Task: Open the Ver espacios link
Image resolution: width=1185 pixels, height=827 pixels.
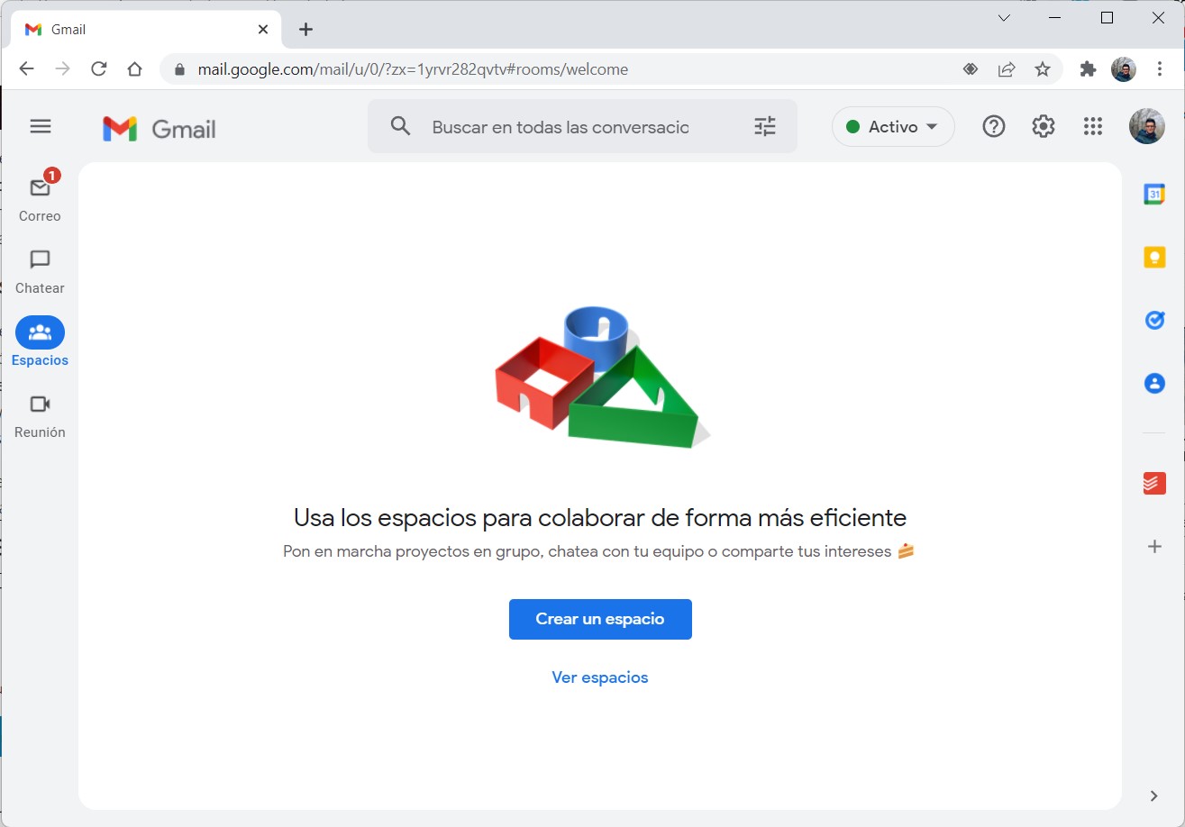Action: (600, 677)
